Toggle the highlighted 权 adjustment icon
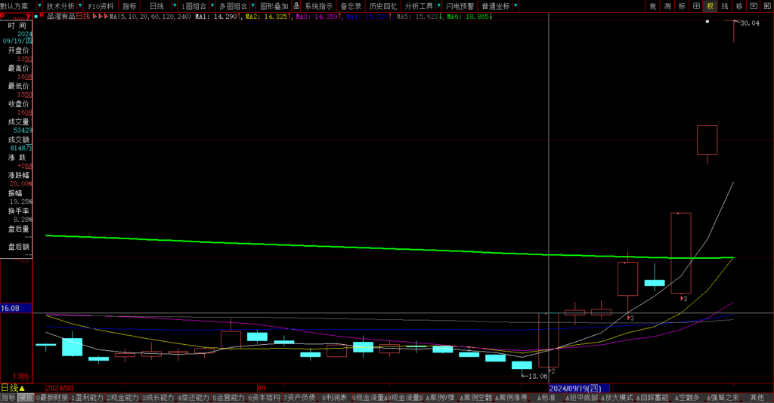The width and height of the screenshot is (774, 403). (710, 6)
